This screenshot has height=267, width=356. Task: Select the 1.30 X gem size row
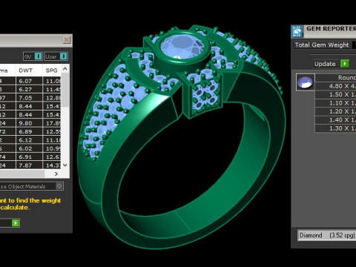click(x=336, y=128)
